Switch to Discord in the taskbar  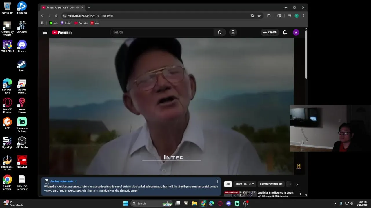[x=228, y=203]
